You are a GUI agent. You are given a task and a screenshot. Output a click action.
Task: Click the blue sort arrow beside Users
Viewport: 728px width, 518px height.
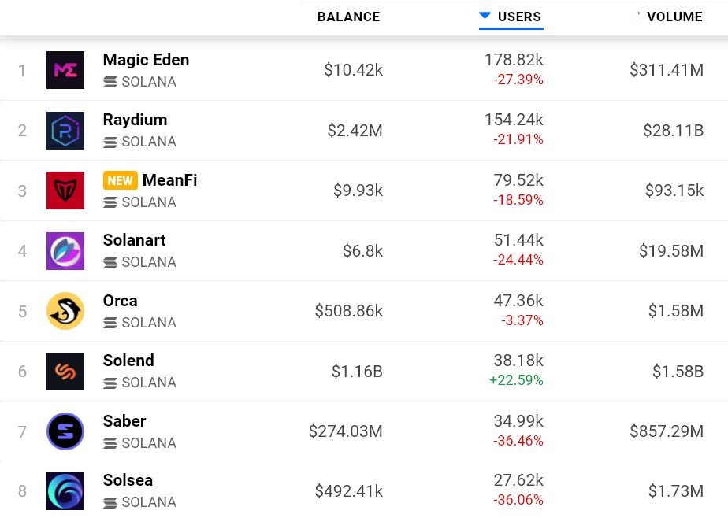pyautogui.click(x=485, y=16)
